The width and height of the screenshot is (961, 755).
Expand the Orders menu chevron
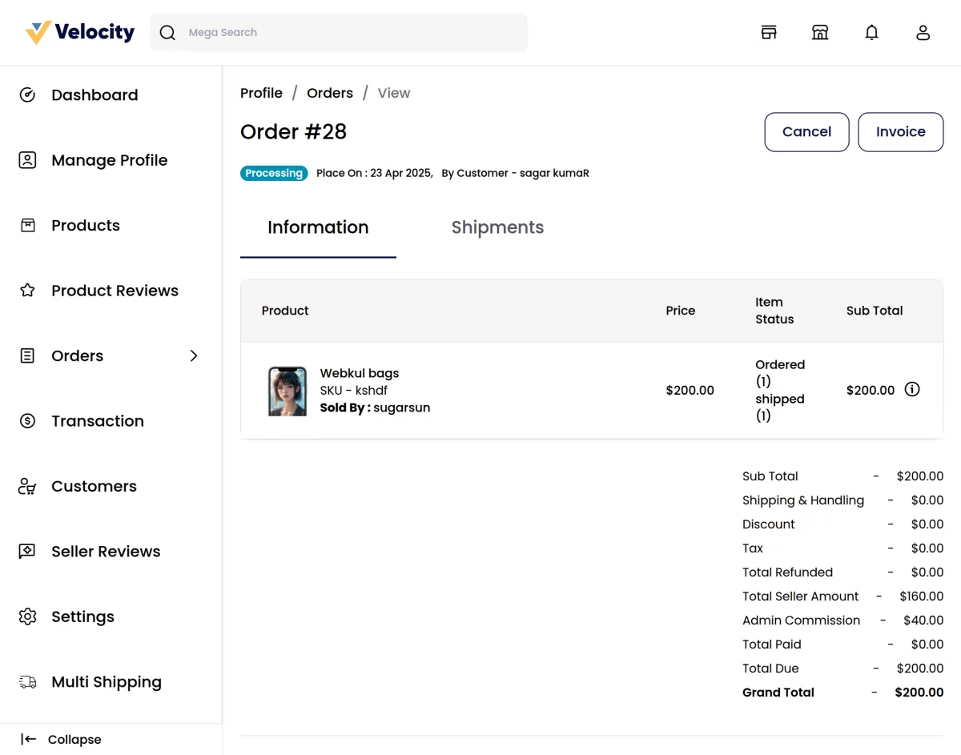click(193, 355)
